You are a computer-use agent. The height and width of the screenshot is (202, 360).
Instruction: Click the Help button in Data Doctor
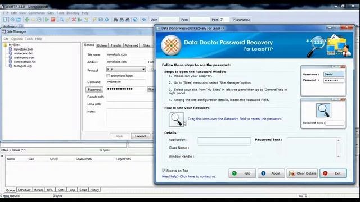point(242,173)
